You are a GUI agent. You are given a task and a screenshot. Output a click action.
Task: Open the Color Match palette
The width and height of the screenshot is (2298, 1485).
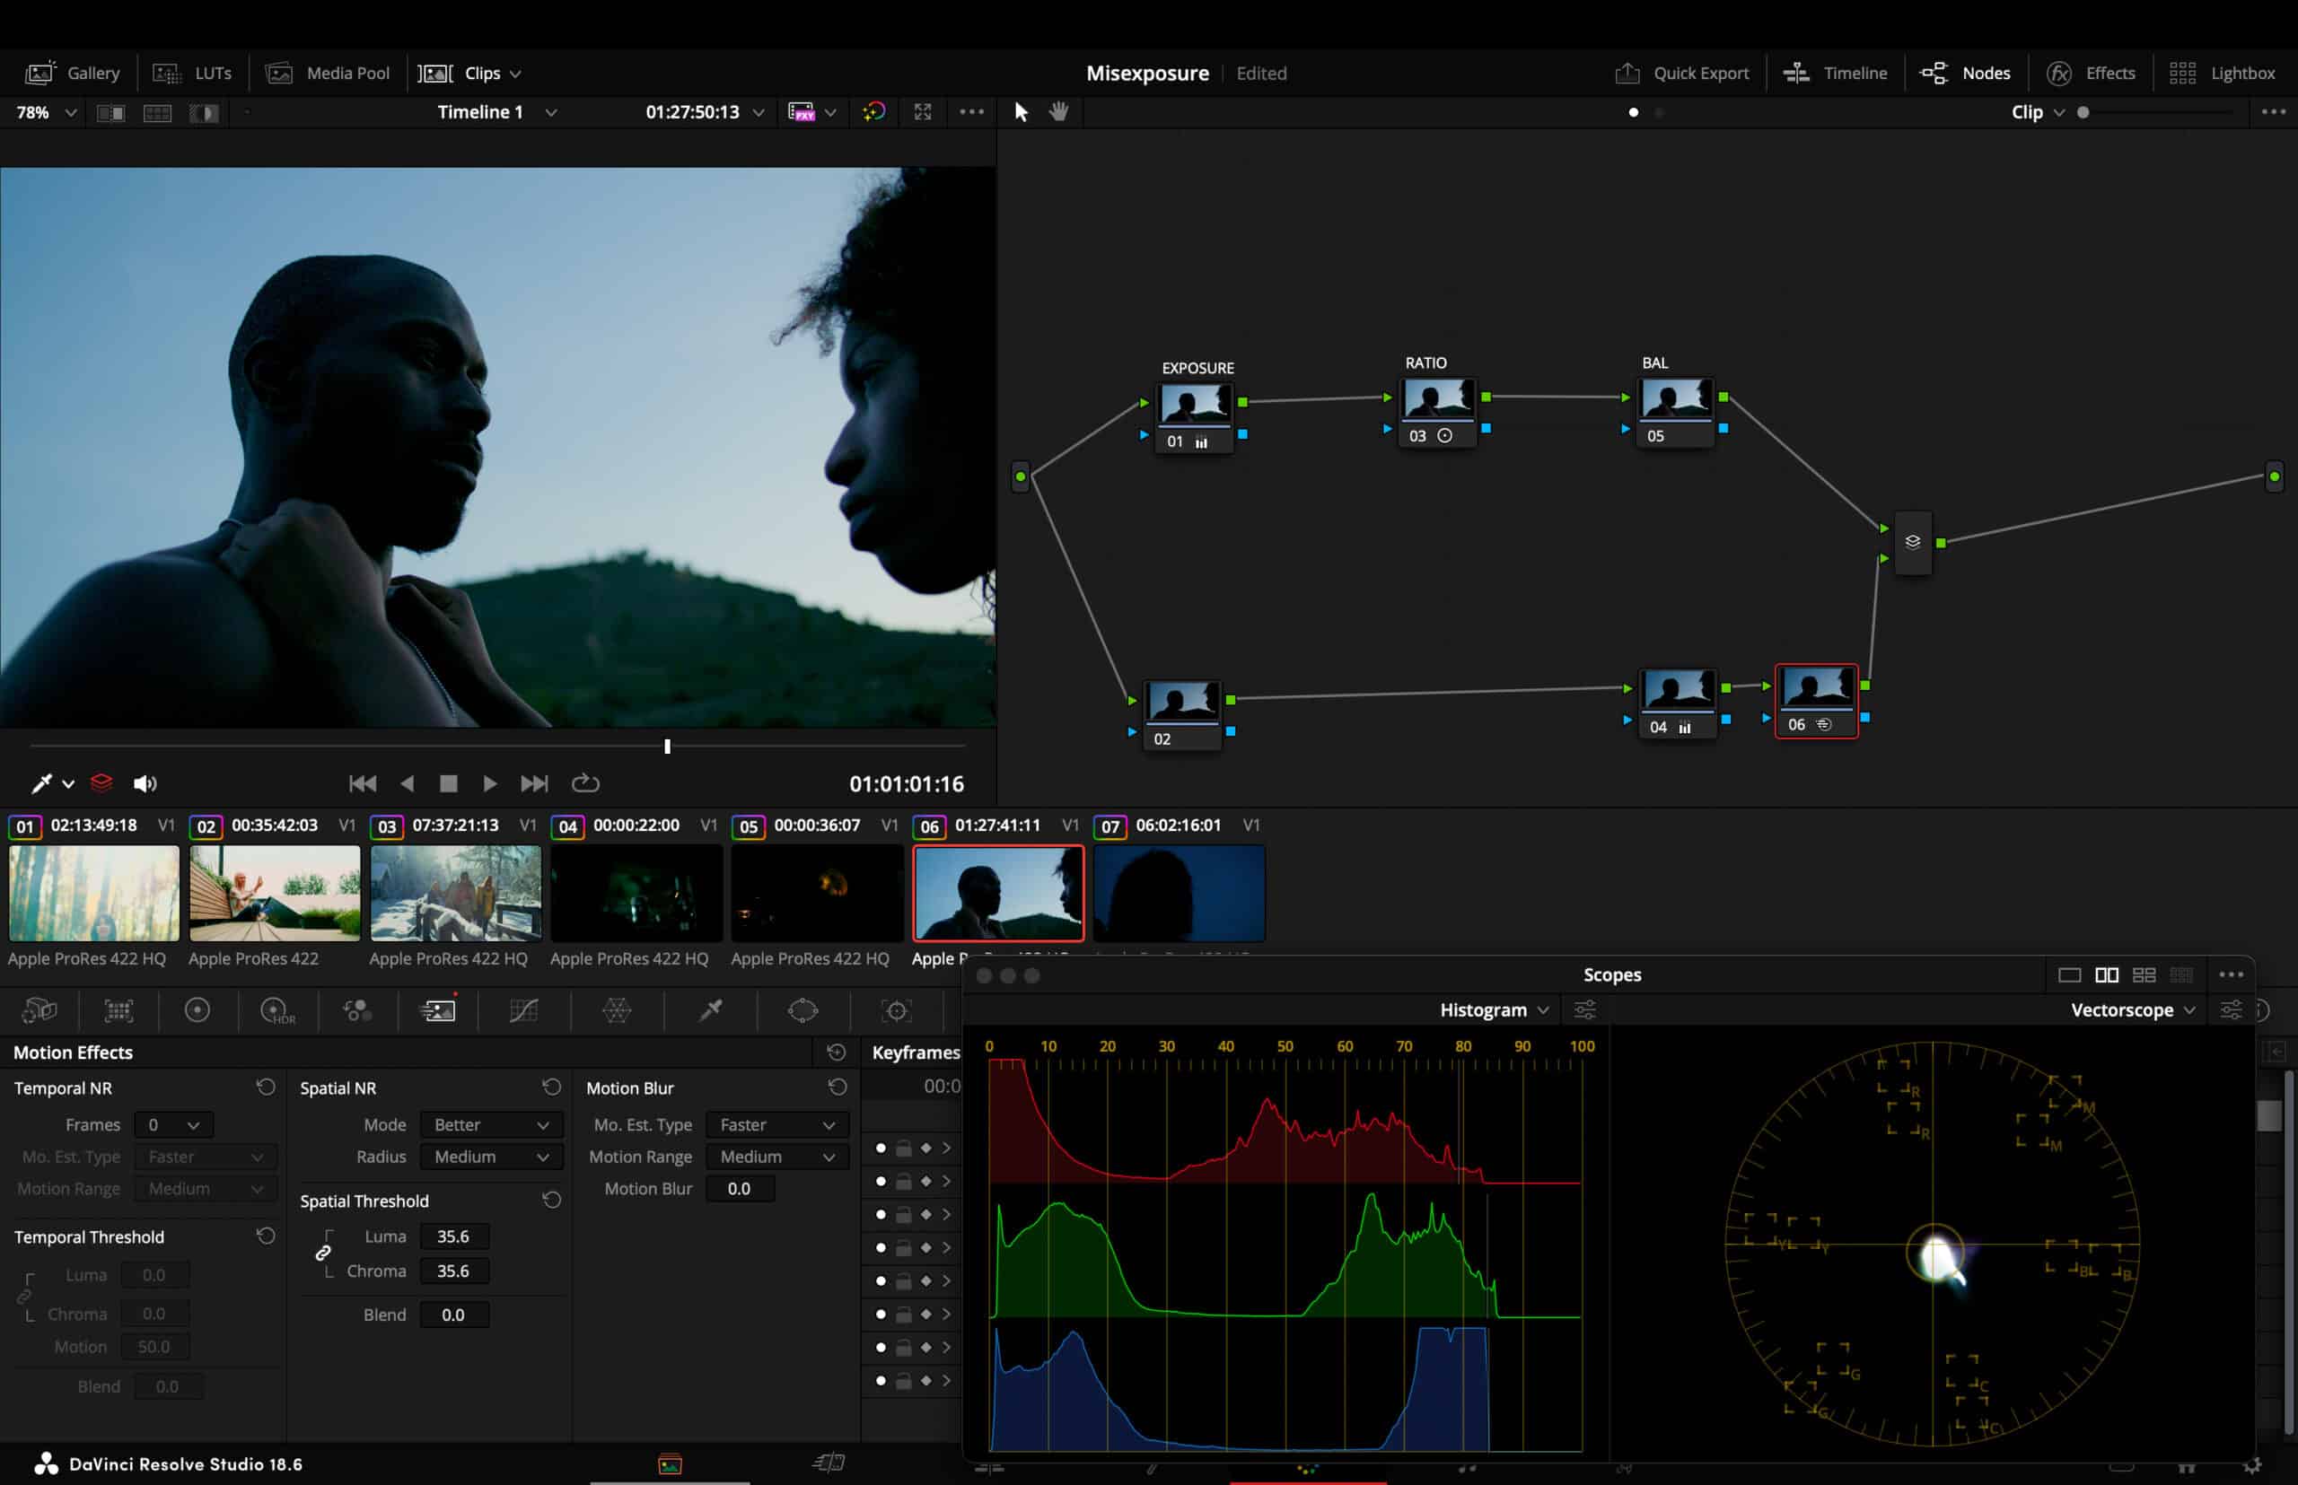tap(118, 1009)
